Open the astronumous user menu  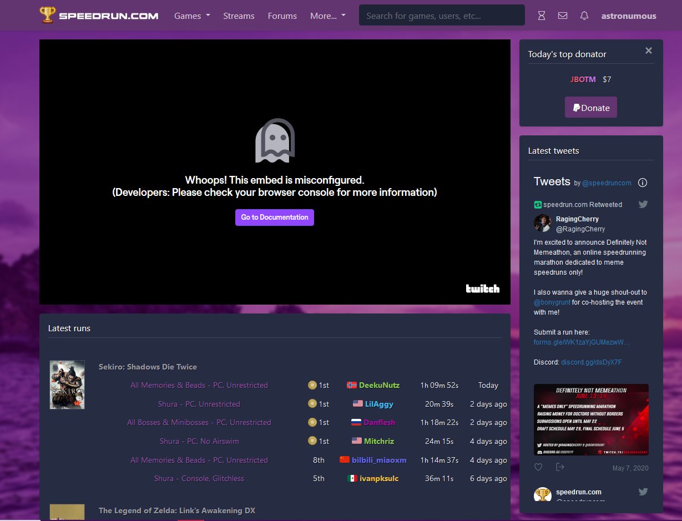tap(629, 16)
